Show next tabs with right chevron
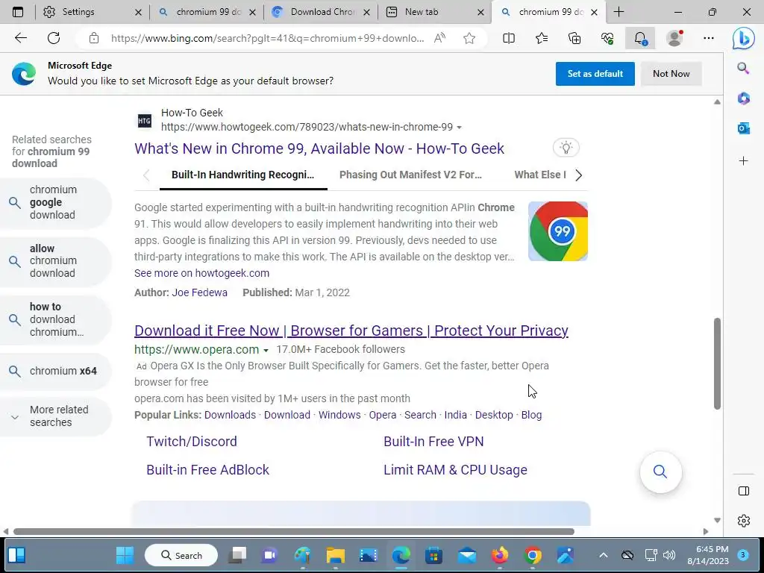The image size is (764, 573). click(x=578, y=175)
